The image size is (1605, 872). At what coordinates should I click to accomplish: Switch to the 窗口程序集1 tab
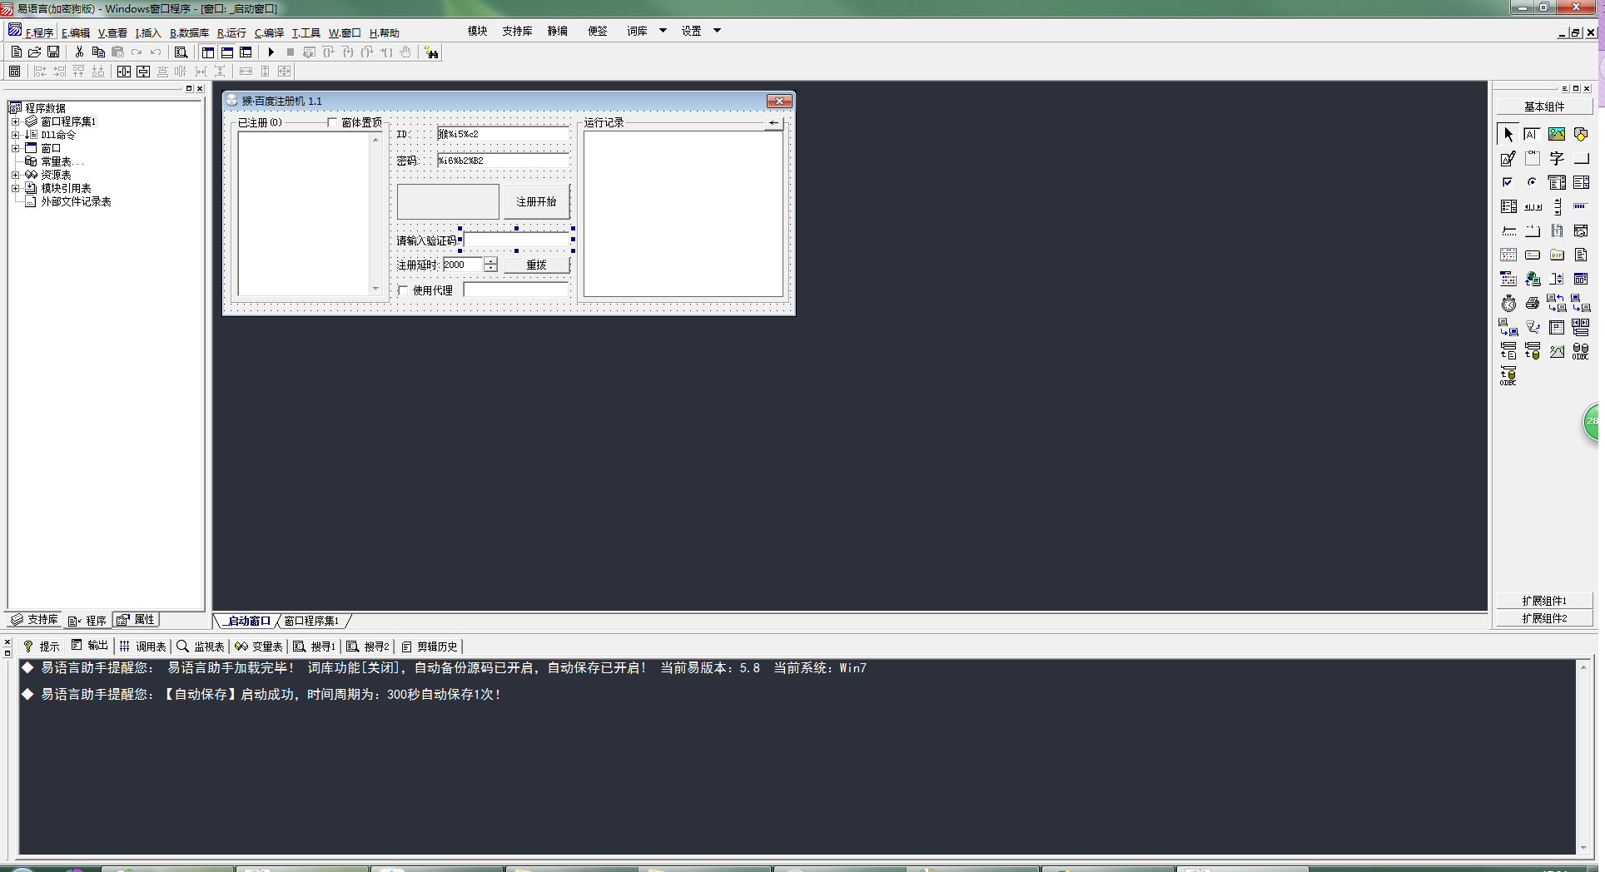point(311,621)
